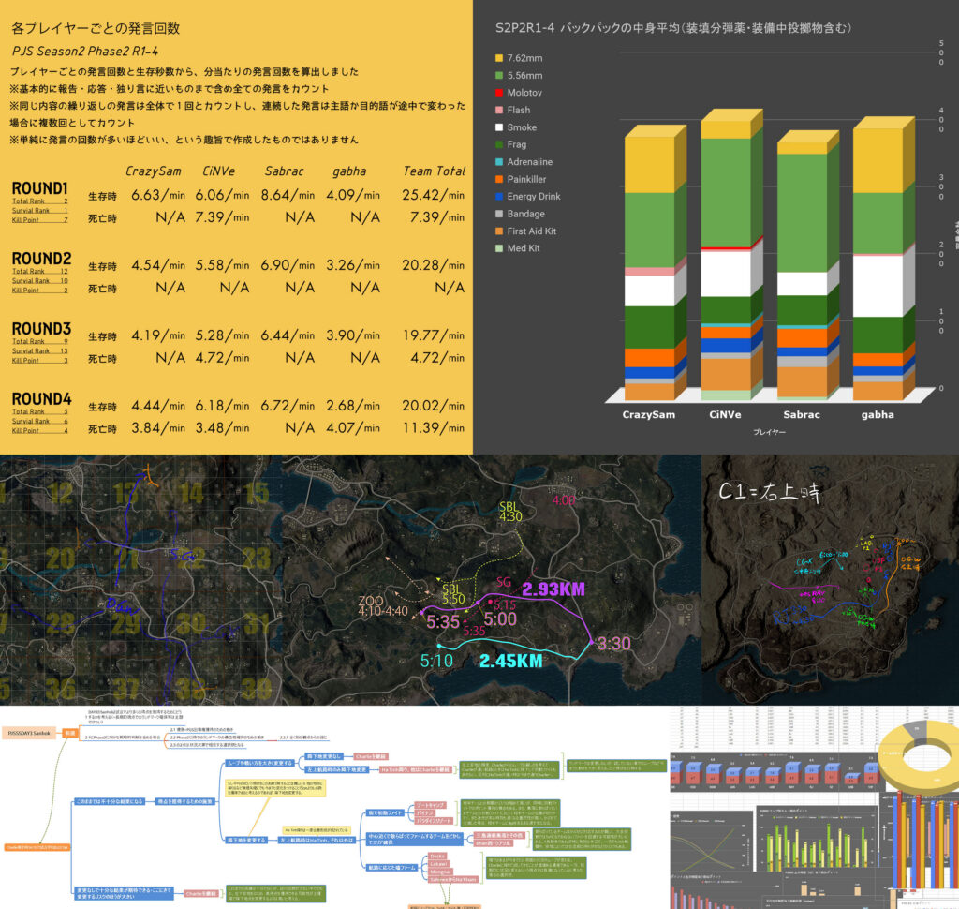Click the red Molotov legend swatch
This screenshot has width=959, height=909.
499,93
